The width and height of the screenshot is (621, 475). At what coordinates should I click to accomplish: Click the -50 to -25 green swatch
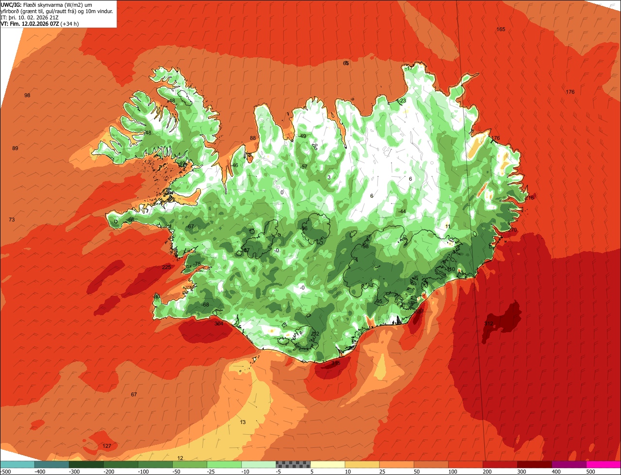click(189, 464)
